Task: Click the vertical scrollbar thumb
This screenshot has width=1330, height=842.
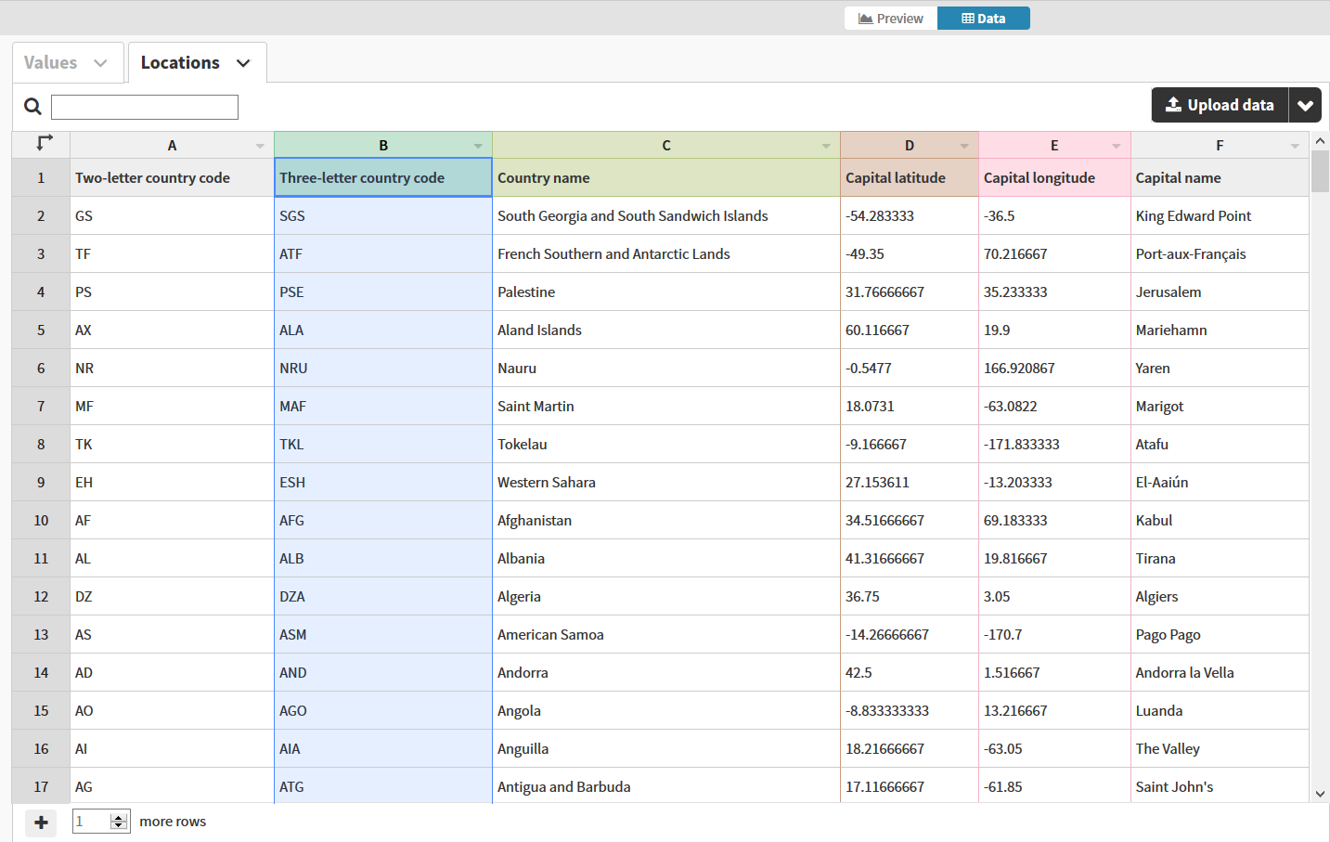Action: coord(1320,171)
